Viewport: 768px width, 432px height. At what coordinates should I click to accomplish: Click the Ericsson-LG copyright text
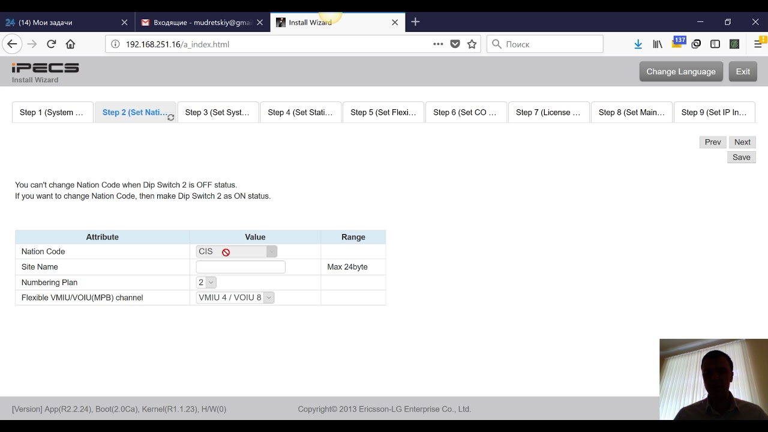(x=385, y=409)
